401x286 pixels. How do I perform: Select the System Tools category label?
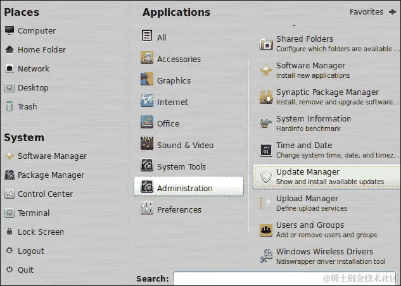(181, 167)
